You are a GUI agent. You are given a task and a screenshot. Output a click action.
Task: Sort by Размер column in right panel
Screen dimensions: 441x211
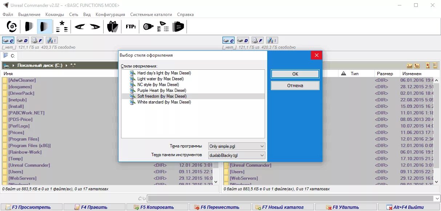tap(385, 73)
